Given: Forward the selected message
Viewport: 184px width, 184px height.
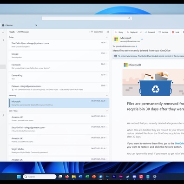Looking at the screenshot, I should pyautogui.click(x=150, y=32).
